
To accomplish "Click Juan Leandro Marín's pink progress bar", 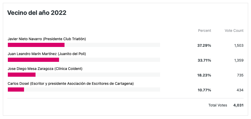I will [x=33, y=60].
